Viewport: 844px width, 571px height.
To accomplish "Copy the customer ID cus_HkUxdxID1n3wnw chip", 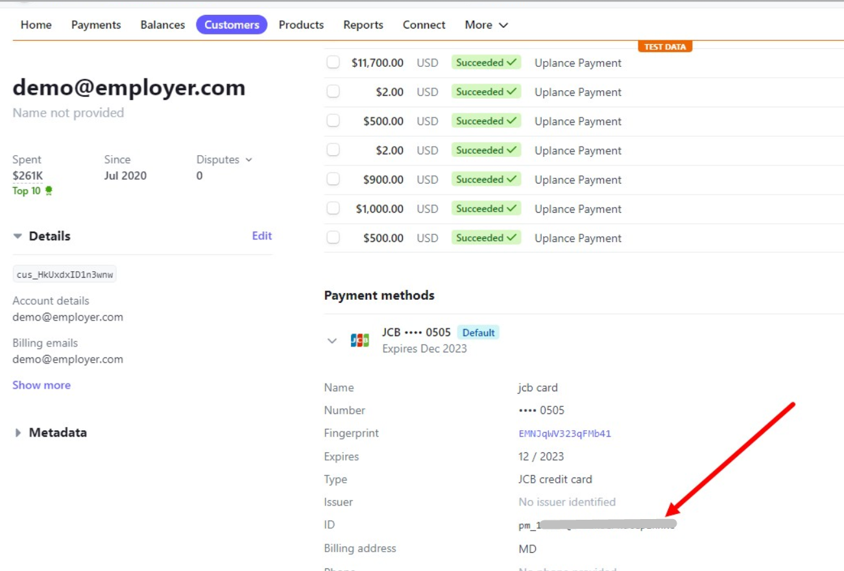I will click(x=65, y=274).
